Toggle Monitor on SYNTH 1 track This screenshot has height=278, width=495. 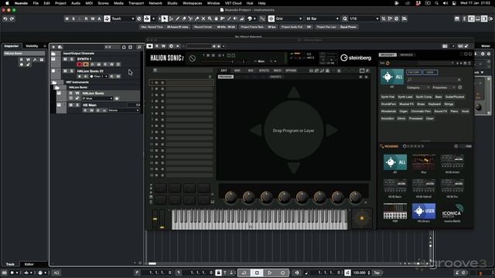pos(86,64)
